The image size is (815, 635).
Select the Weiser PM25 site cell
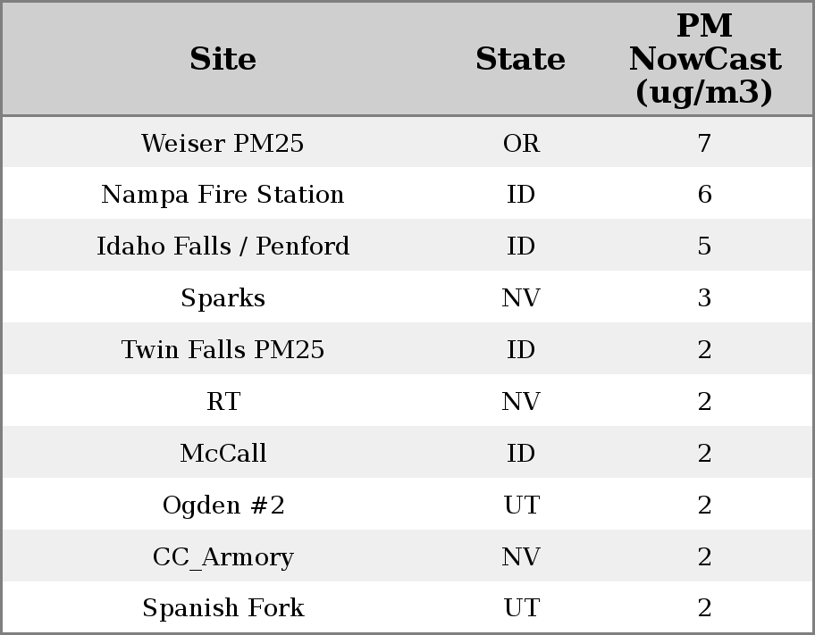pos(223,143)
